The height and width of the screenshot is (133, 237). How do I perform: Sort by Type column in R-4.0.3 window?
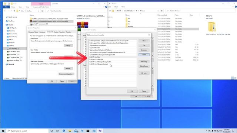[x=177, y=15]
